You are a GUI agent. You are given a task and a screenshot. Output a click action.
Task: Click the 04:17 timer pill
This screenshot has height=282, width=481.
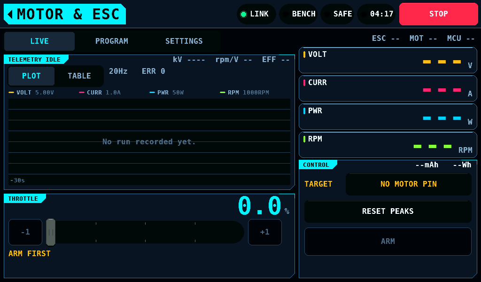376,14
